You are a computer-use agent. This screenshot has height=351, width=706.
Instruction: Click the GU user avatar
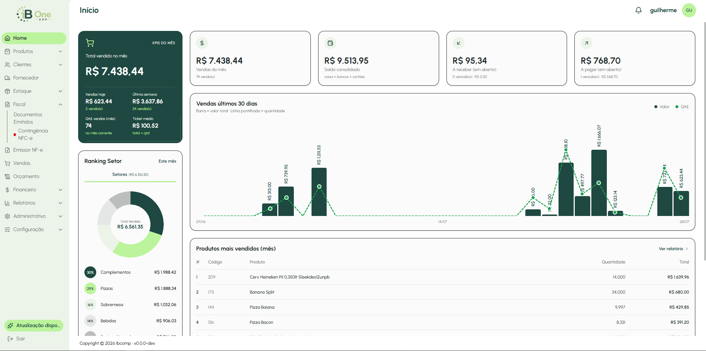689,10
